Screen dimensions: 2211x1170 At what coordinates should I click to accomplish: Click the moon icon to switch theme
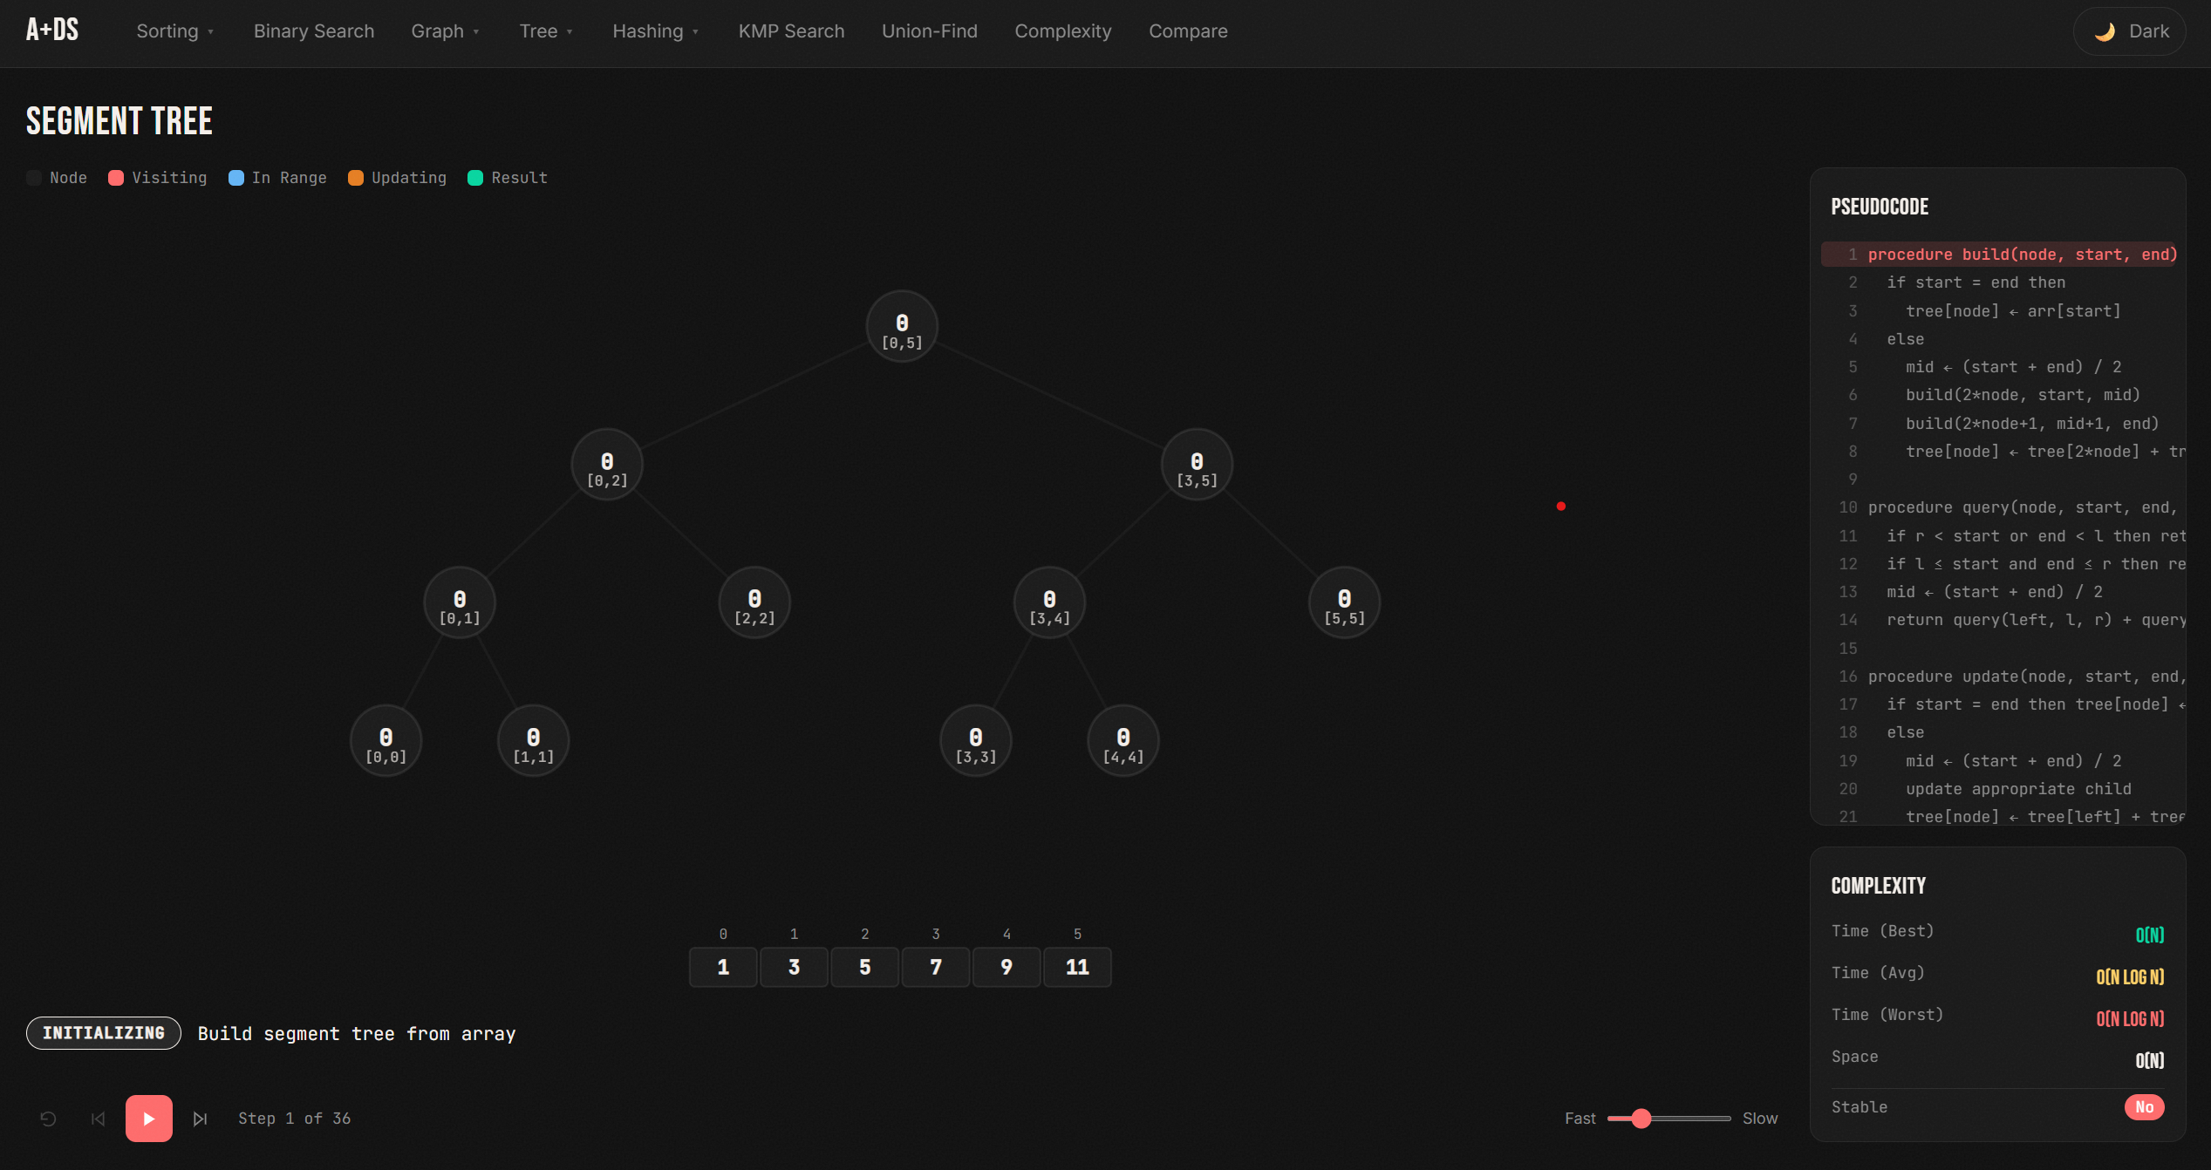click(2105, 31)
